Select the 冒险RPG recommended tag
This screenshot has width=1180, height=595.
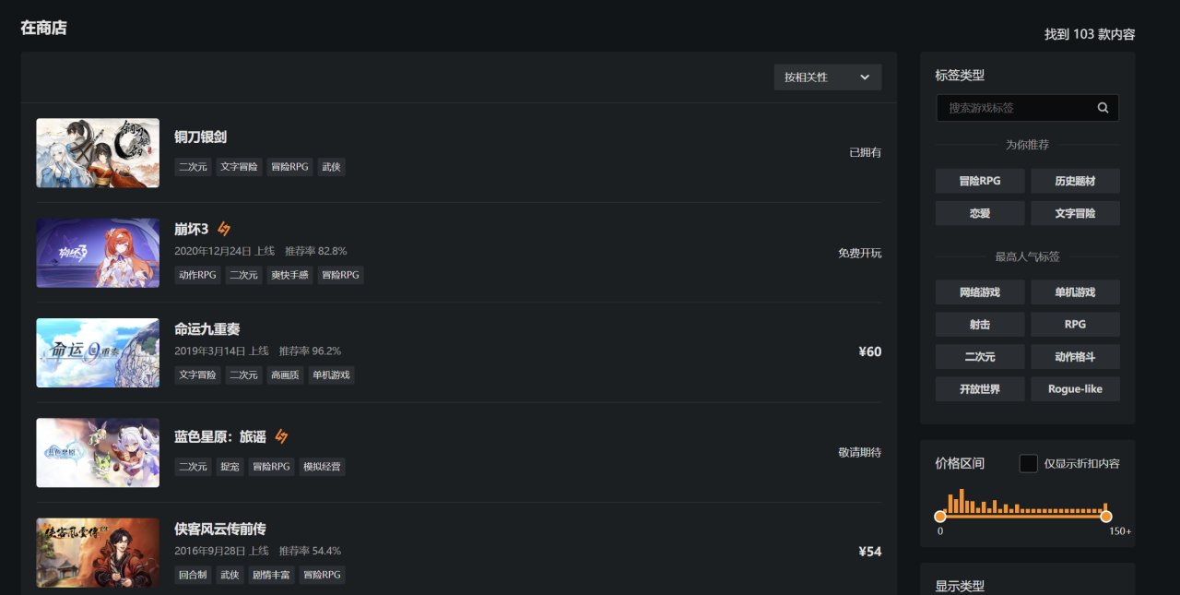point(980,181)
